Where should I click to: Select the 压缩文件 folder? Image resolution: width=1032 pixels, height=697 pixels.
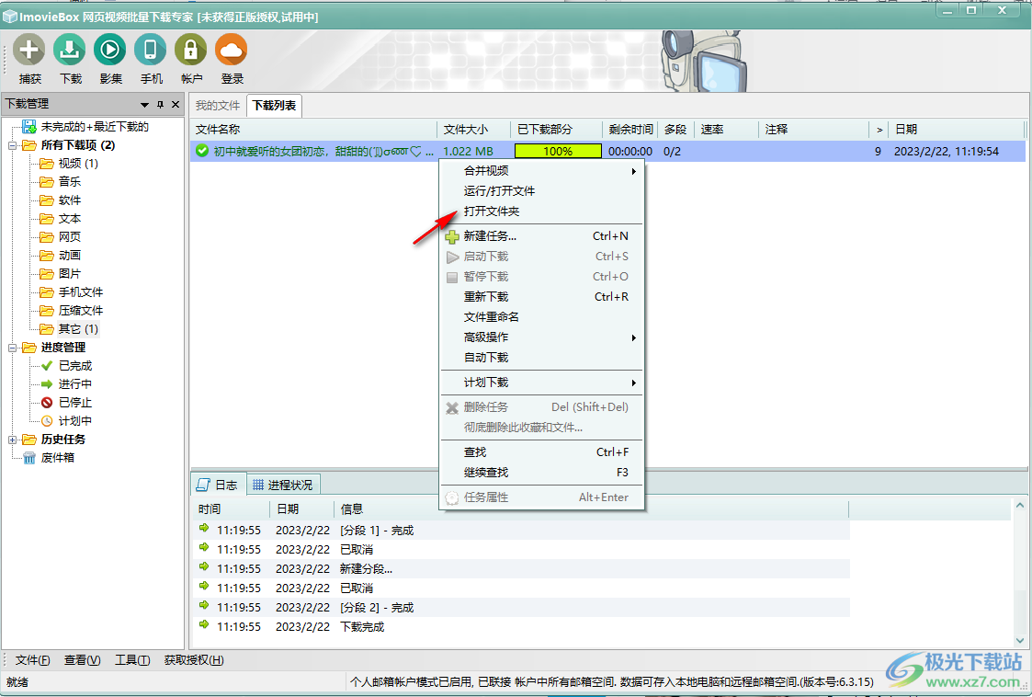80,311
